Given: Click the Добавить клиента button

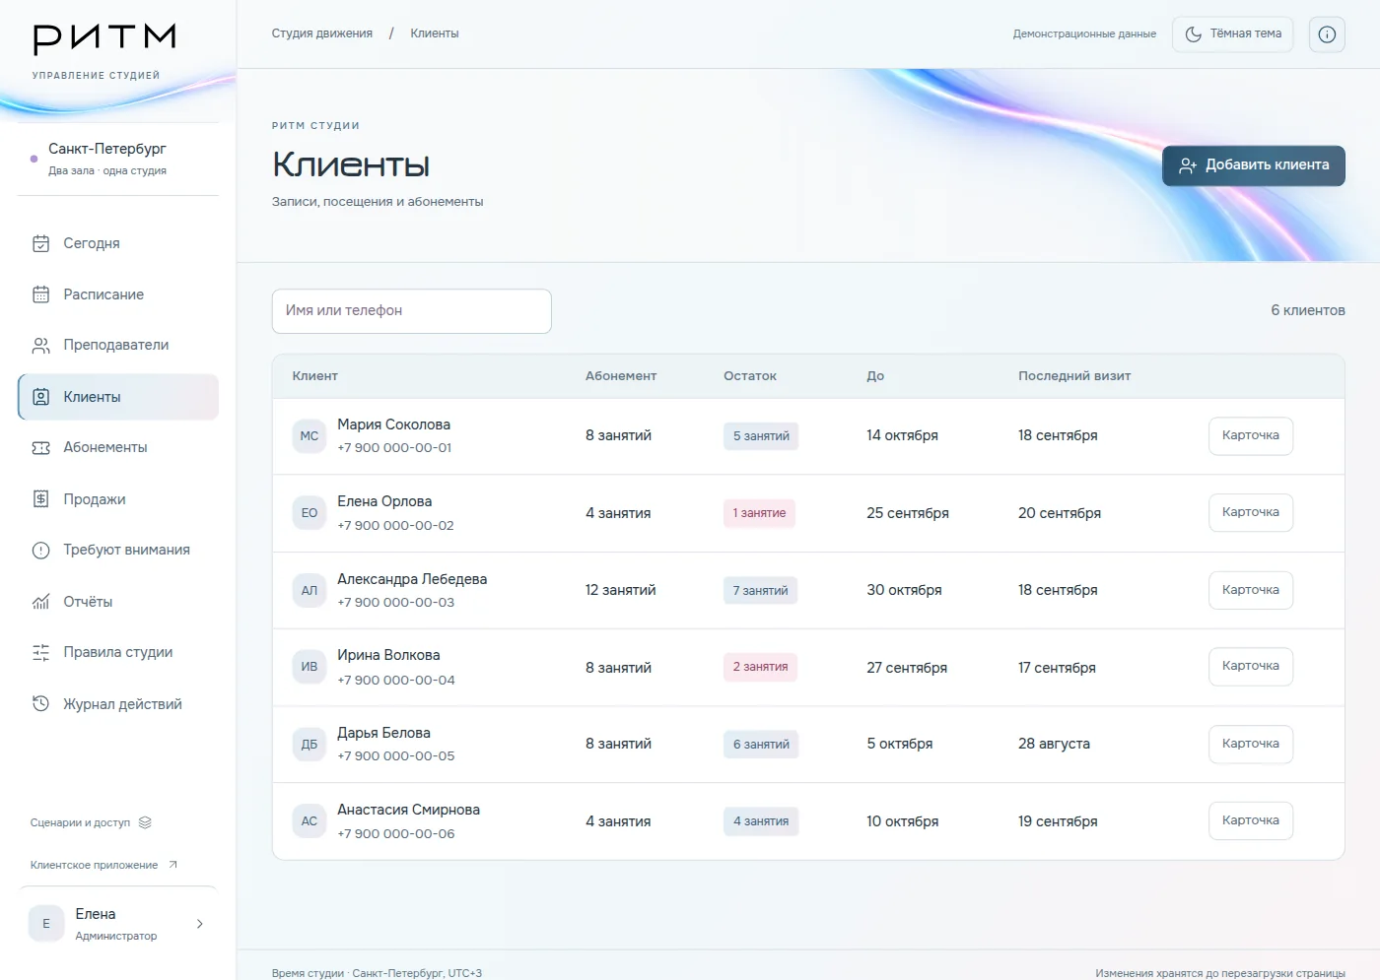Looking at the screenshot, I should [x=1254, y=165].
